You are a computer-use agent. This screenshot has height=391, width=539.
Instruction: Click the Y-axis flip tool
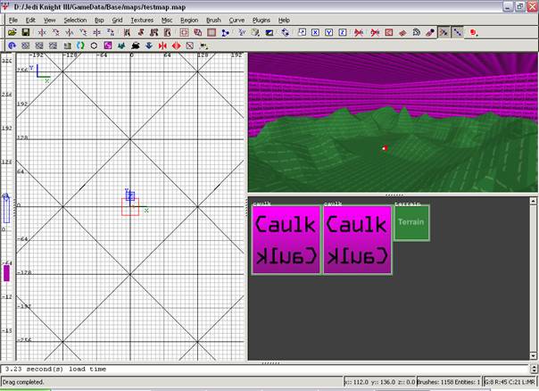pos(70,32)
